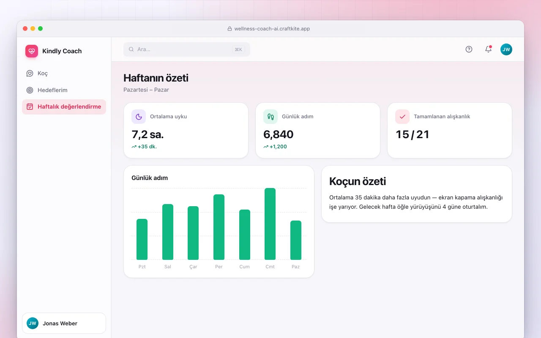Viewport: 541px width, 338px height.
Task: Click the lock icon in the address bar
Action: (x=230, y=29)
